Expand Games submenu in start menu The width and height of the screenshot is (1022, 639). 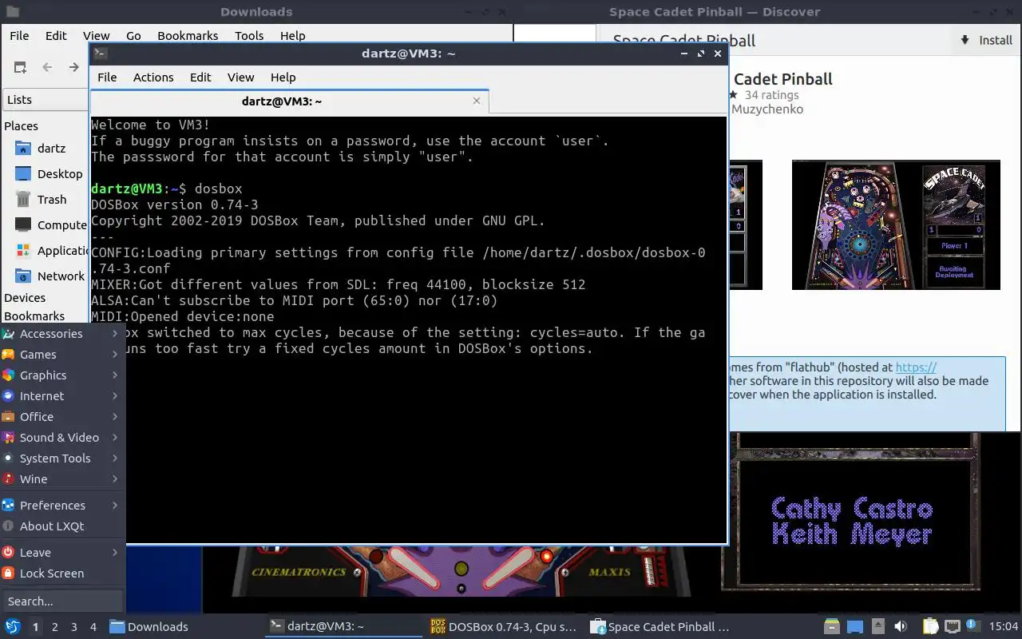[x=62, y=355]
